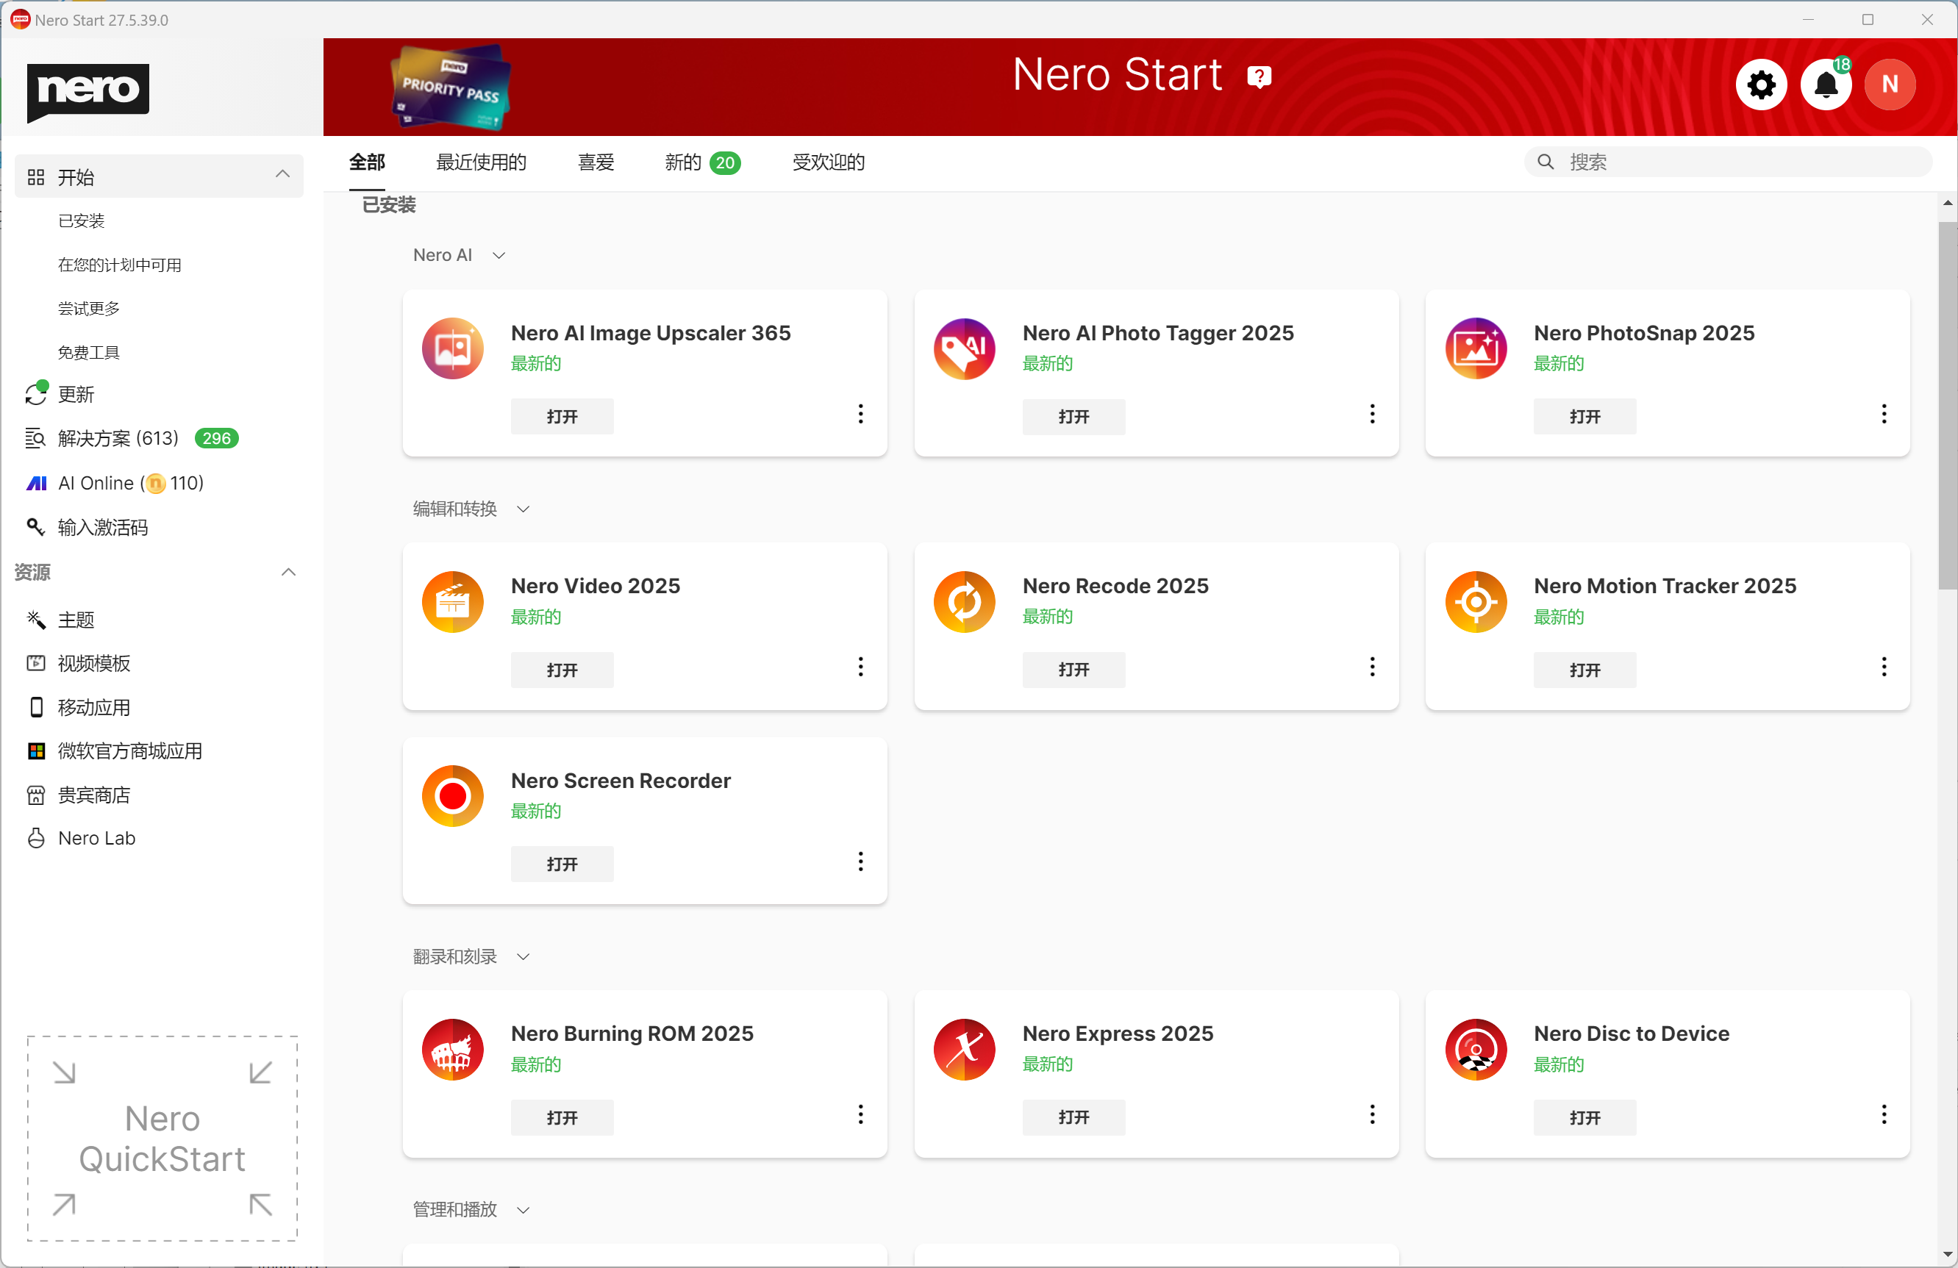Click the Nero Burning ROM 2025 icon
The height and width of the screenshot is (1268, 1958).
tap(452, 1049)
